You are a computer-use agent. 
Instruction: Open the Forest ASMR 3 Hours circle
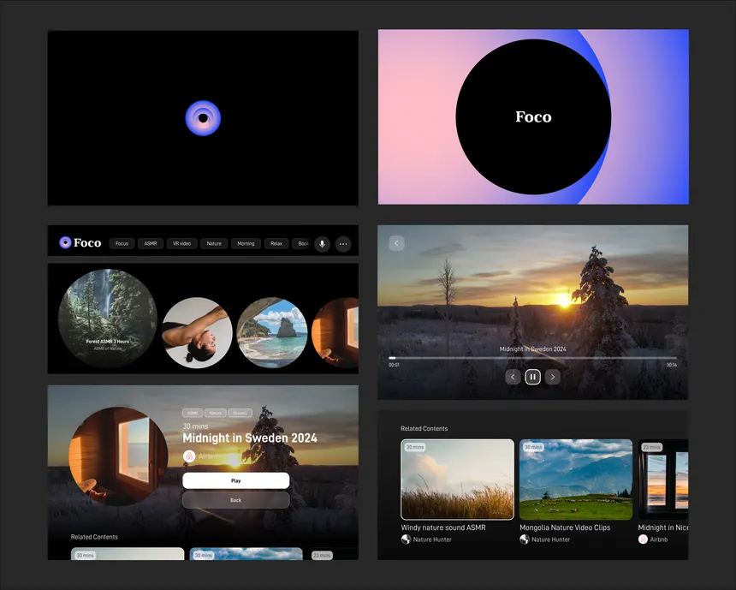tap(108, 318)
